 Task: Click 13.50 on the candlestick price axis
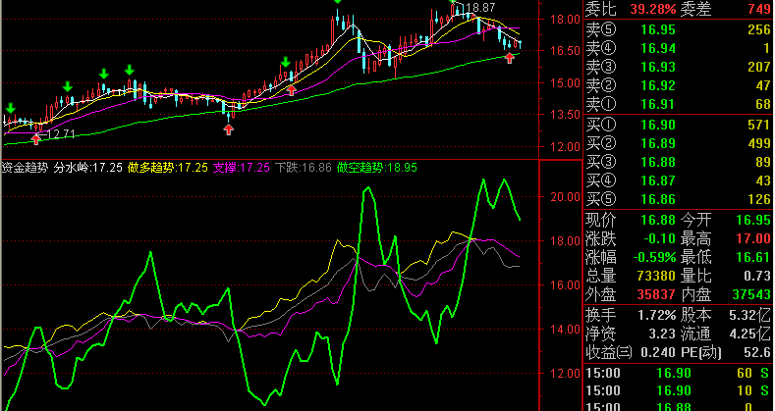pos(566,115)
